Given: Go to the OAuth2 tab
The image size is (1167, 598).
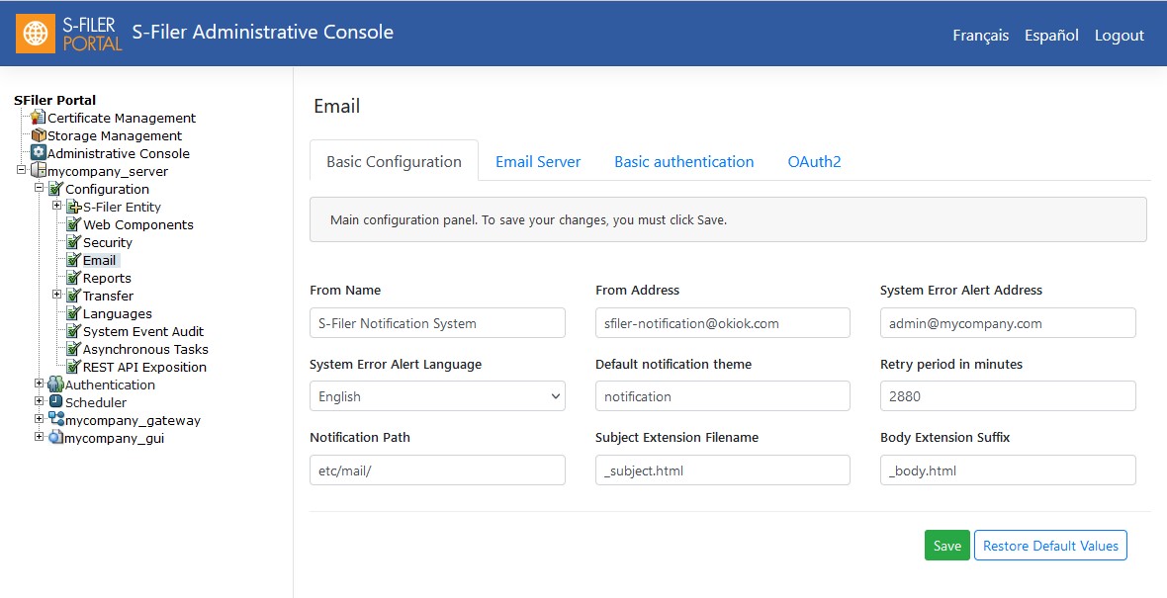Looking at the screenshot, I should (814, 161).
